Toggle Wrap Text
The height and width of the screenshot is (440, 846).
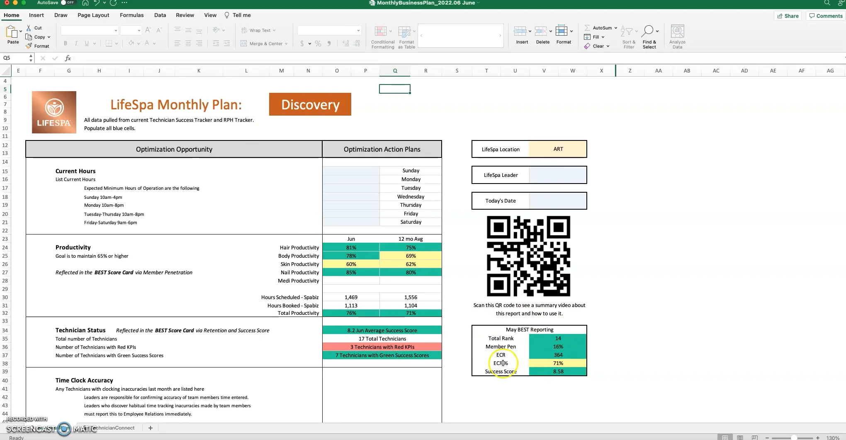pos(258,30)
